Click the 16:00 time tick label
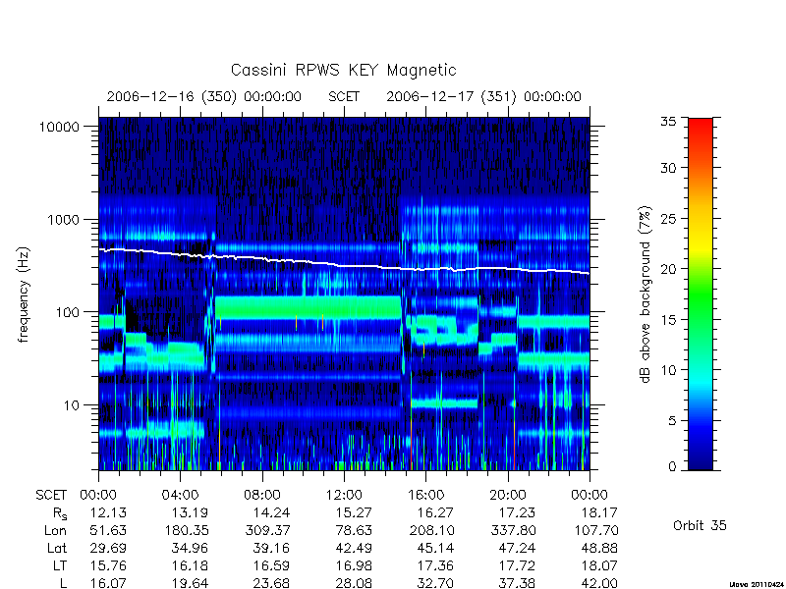 click(425, 495)
